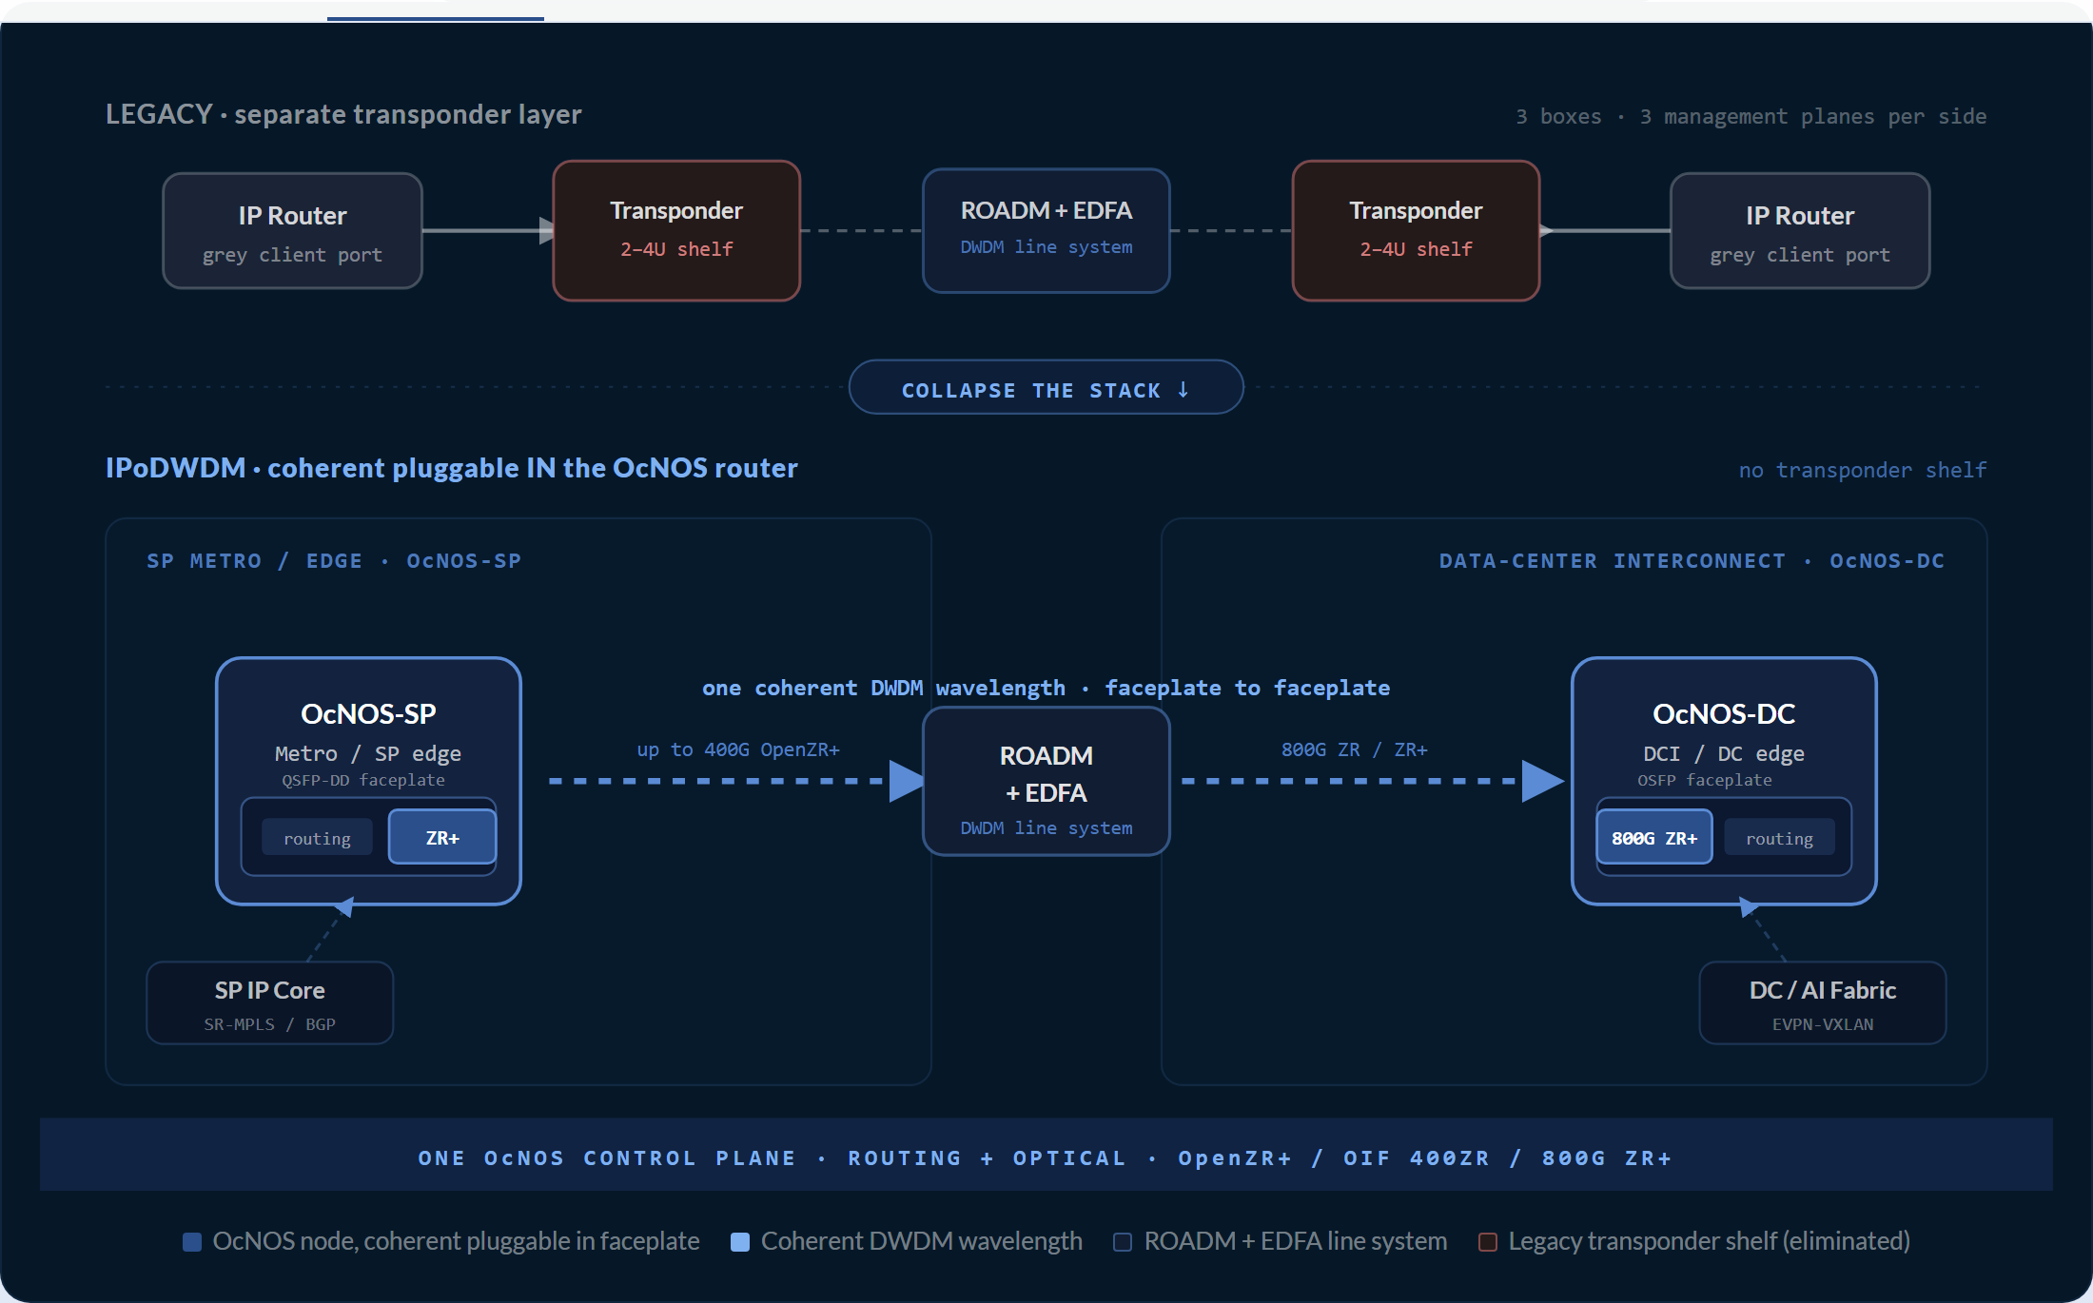Screen dimensions: 2093x1303
Task: Select the red Legacy transponder shelf legend swatch
Action: point(1488,1242)
